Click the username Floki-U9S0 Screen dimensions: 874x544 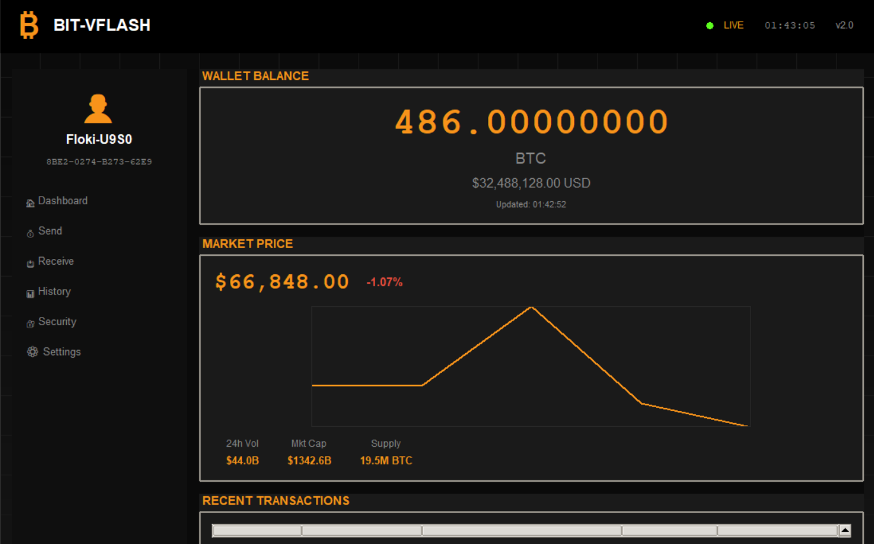pos(99,139)
